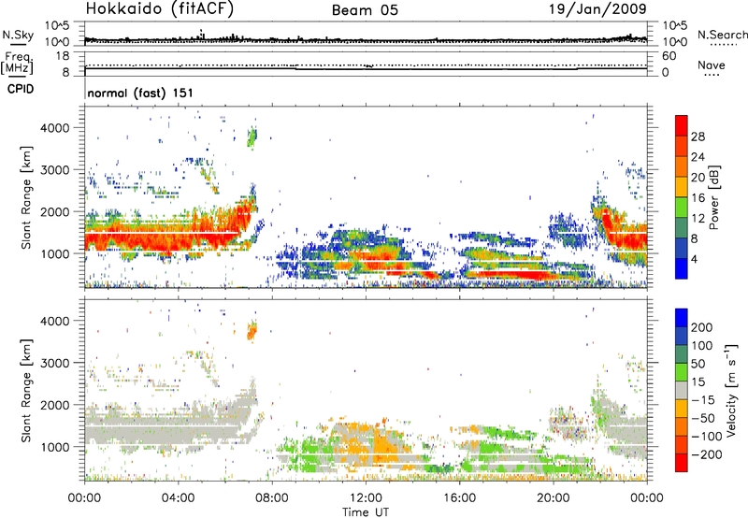Click the 'Velocity [m s-1]' colorbar title
This screenshot has width=748, height=518.
point(731,390)
